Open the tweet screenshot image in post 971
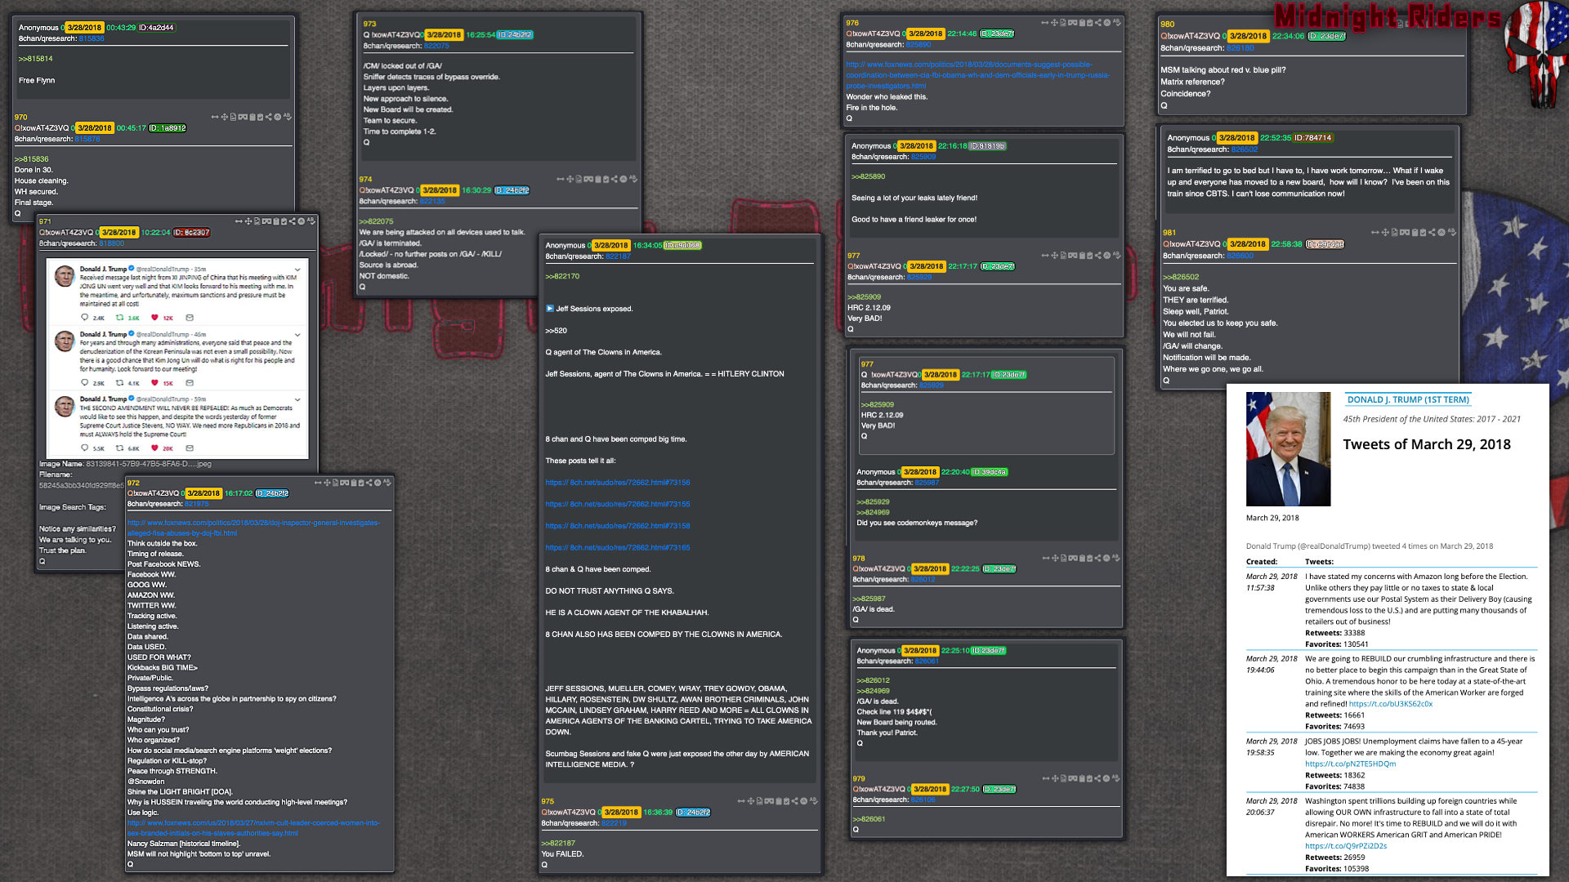This screenshot has height=882, width=1569. click(178, 358)
